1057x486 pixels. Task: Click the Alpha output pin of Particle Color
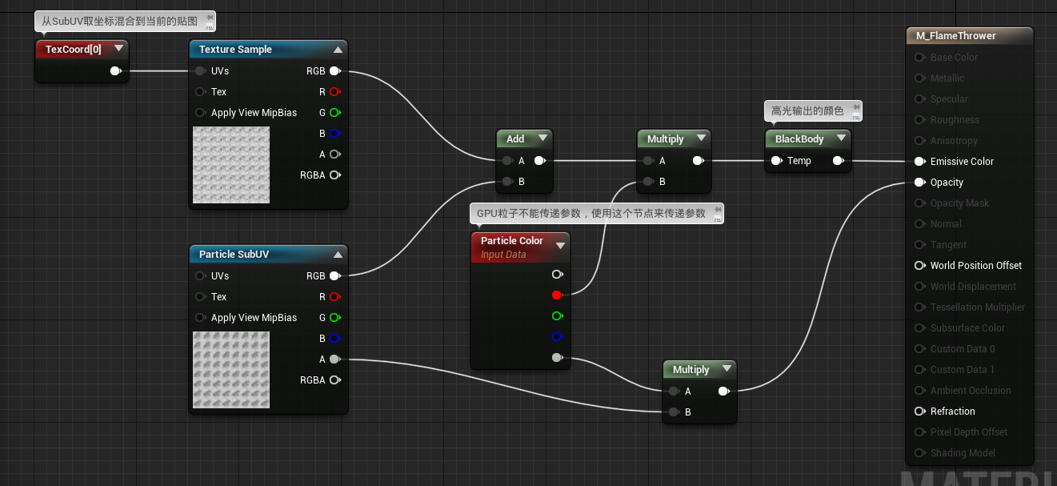[x=557, y=357]
